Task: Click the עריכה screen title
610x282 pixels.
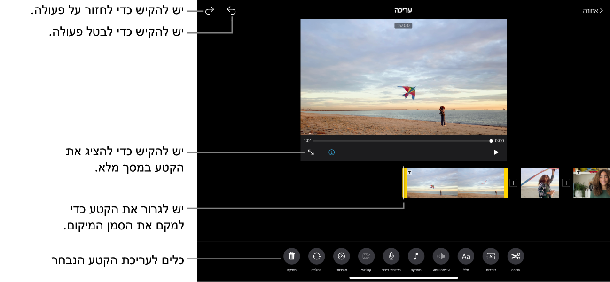Action: click(x=403, y=10)
